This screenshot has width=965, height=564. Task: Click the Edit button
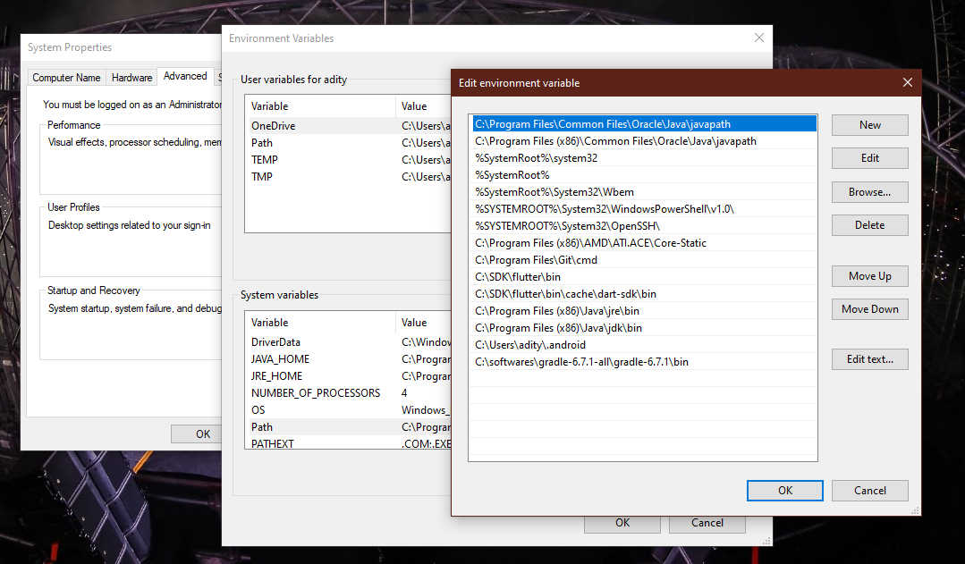click(x=868, y=157)
